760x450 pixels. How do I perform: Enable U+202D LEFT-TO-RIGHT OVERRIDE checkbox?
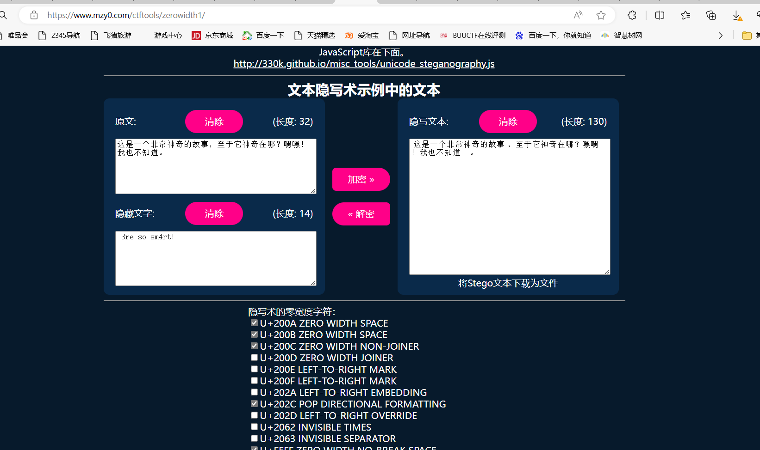254,415
